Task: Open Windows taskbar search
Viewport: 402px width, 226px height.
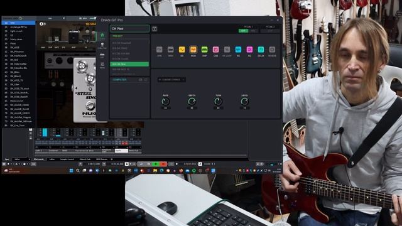Action: pos(78,171)
